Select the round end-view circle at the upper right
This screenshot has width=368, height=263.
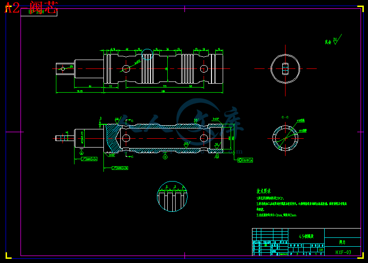click(x=285, y=69)
